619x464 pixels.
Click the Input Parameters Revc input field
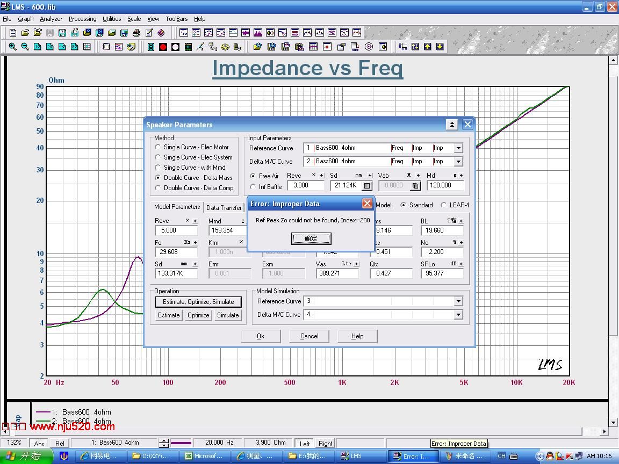point(306,185)
